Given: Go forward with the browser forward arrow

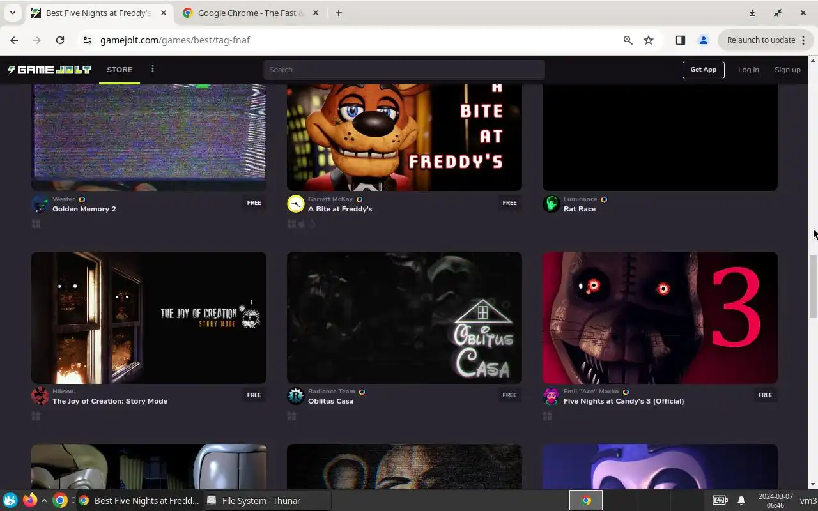Looking at the screenshot, I should click(37, 40).
